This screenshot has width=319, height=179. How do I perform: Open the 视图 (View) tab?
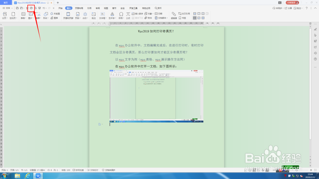[106, 8]
